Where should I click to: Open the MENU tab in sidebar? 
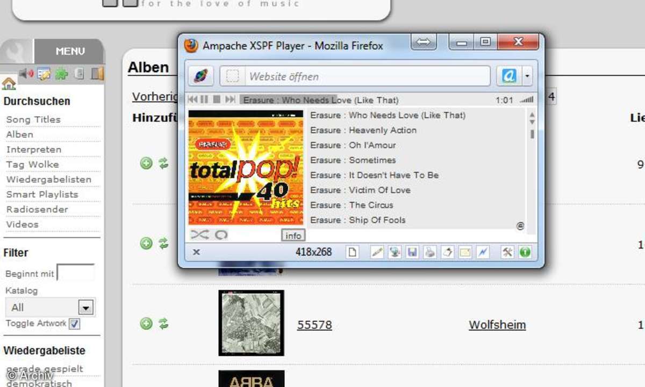pos(69,52)
